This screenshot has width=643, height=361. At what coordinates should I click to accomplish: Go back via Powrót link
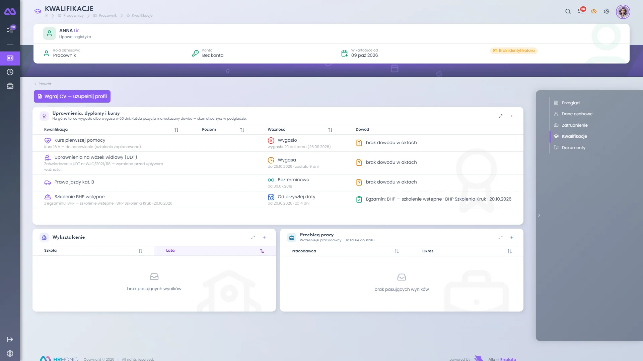(43, 84)
